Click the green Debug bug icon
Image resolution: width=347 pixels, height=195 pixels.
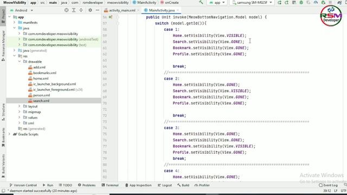point(301,2)
